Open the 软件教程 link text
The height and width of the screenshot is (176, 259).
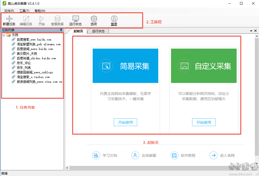pyautogui.click(x=188, y=155)
